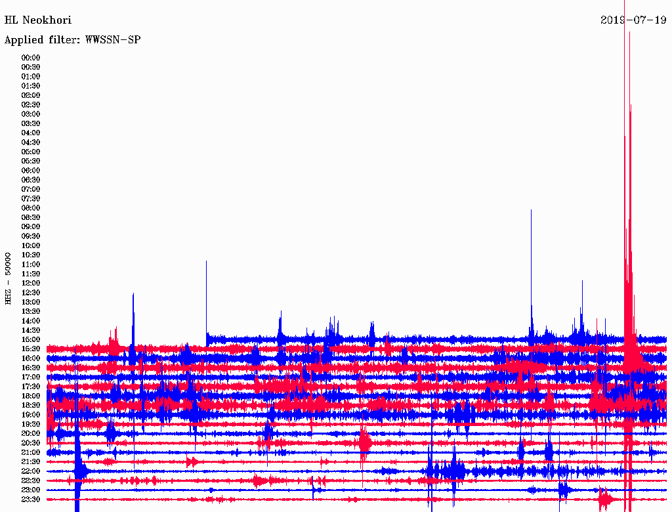Viewport: 672px width, 512px height.
Task: Select the 17:30 time label
Action: (x=31, y=387)
